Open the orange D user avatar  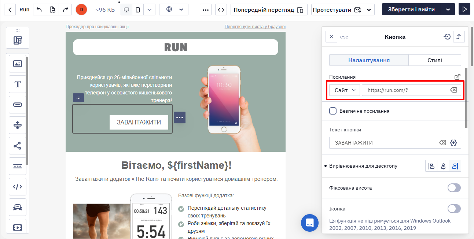pyautogui.click(x=81, y=10)
